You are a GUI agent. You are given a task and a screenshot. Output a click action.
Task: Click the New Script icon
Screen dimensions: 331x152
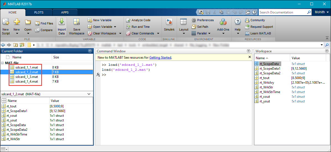coord(6,22)
